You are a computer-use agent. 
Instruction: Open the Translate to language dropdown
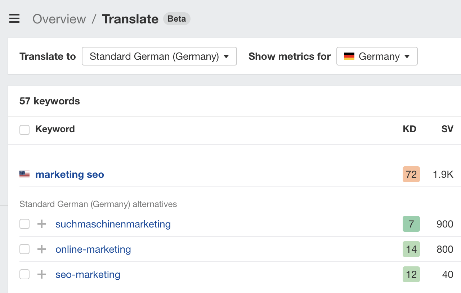159,56
